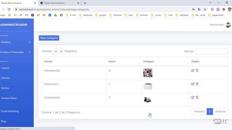Screen dimensions: 232x130
Task: Expand the Produtos sidebar menu
Action: (x=15, y=42)
